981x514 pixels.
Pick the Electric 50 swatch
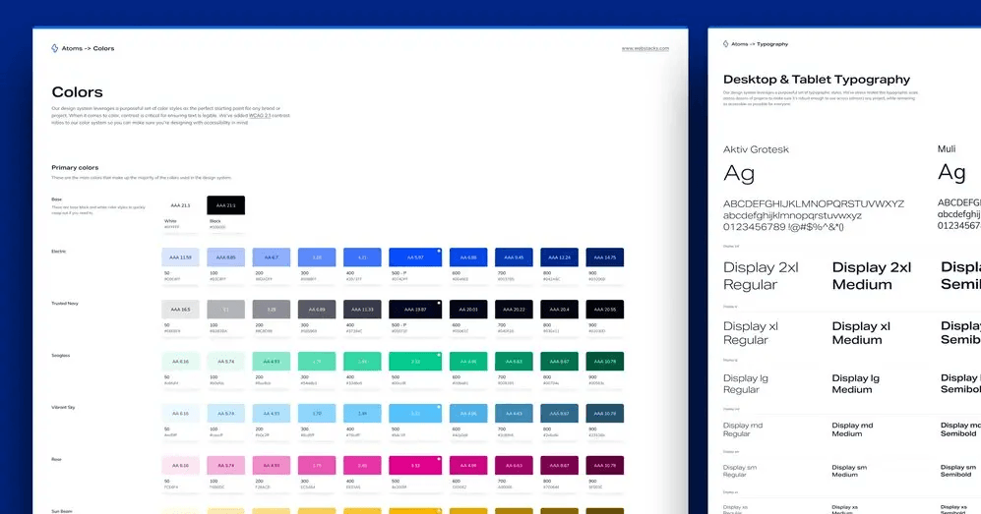(x=180, y=257)
